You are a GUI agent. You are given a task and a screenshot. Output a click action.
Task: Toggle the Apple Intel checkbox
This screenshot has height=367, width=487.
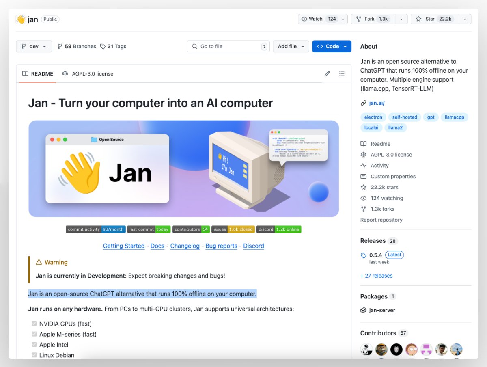(x=34, y=345)
